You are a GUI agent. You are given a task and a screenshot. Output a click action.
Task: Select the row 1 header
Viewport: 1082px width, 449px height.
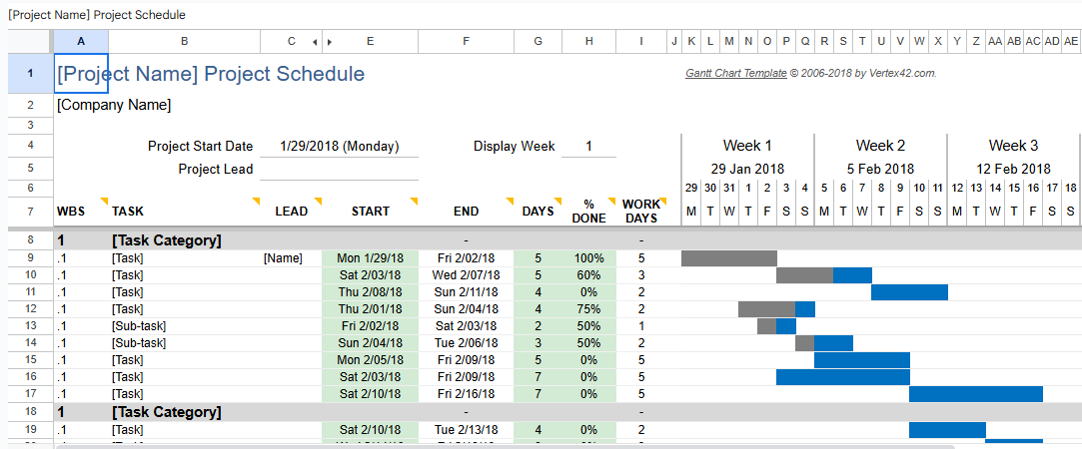tap(30, 73)
